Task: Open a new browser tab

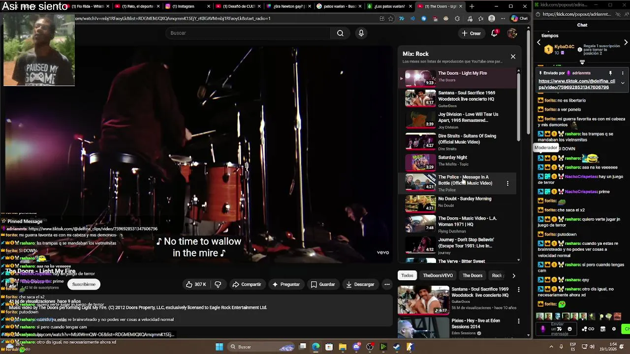Action: click(472, 6)
